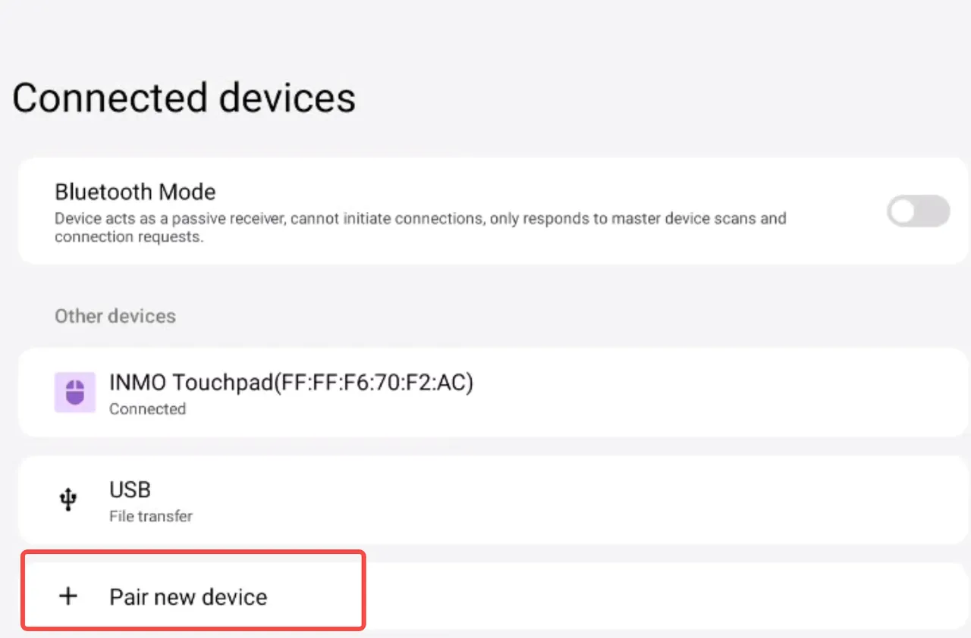Click the "USB" title text
The width and height of the screenshot is (971, 638).
pyautogui.click(x=130, y=490)
